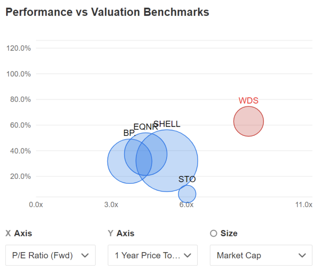Image resolution: width=321 pixels, height=275 pixels.
Task: Click the Performance vs Valuation Benchmarks title
Action: tap(107, 12)
